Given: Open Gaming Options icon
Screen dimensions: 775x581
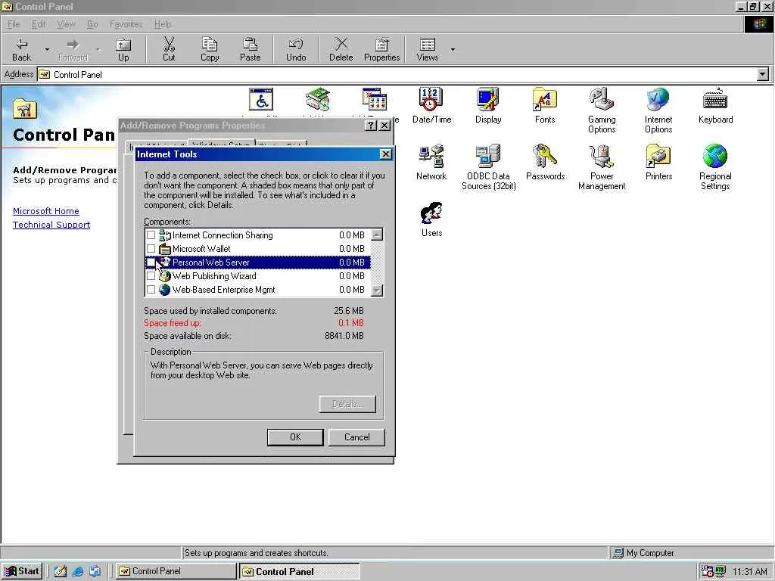Looking at the screenshot, I should coord(602,110).
